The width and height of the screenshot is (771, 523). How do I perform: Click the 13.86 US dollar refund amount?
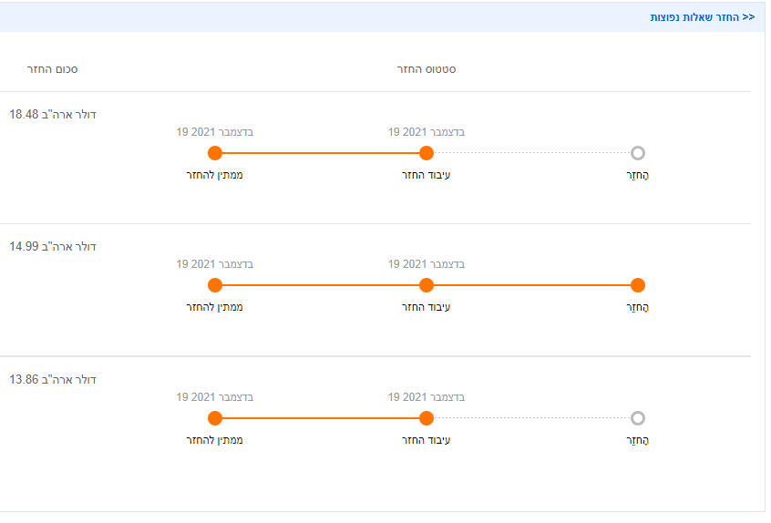pyautogui.click(x=53, y=379)
